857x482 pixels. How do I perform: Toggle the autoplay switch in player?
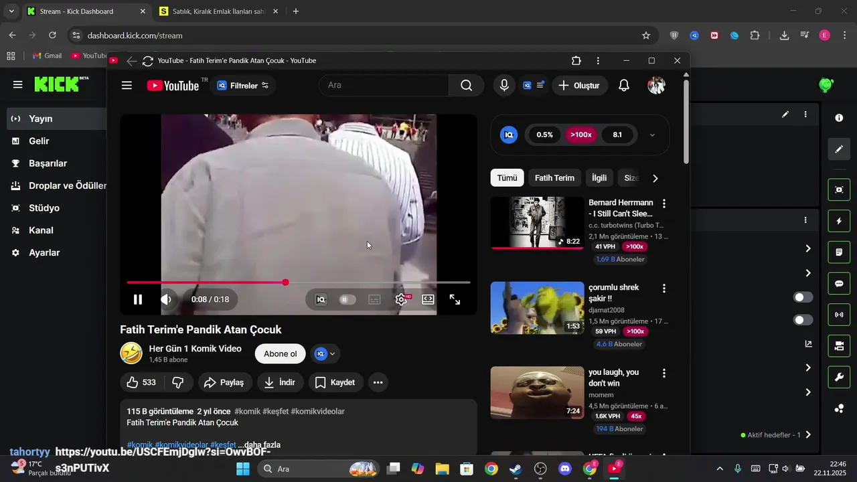347,299
